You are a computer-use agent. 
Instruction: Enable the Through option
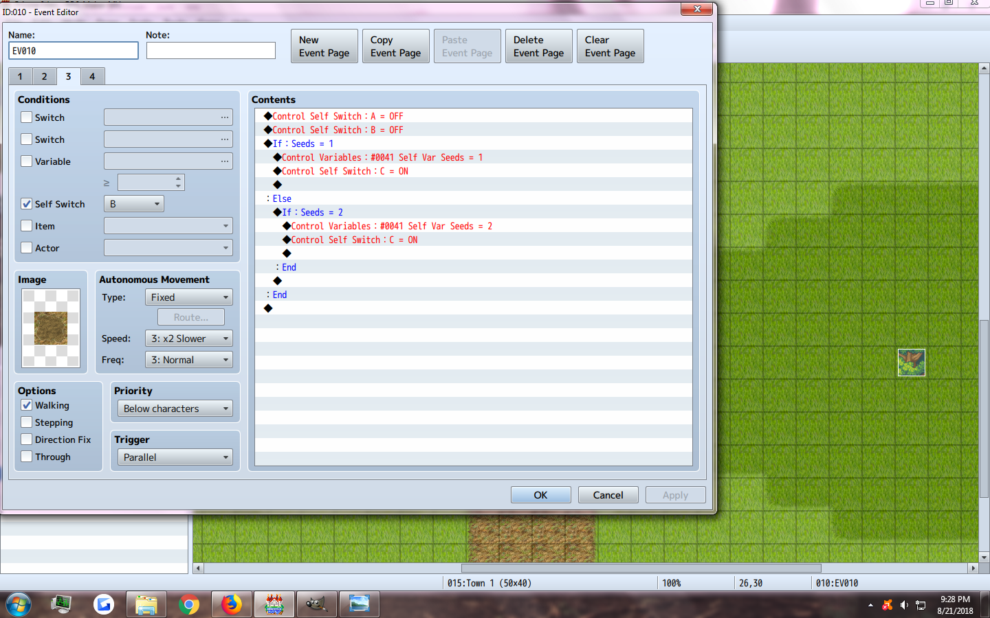point(27,457)
